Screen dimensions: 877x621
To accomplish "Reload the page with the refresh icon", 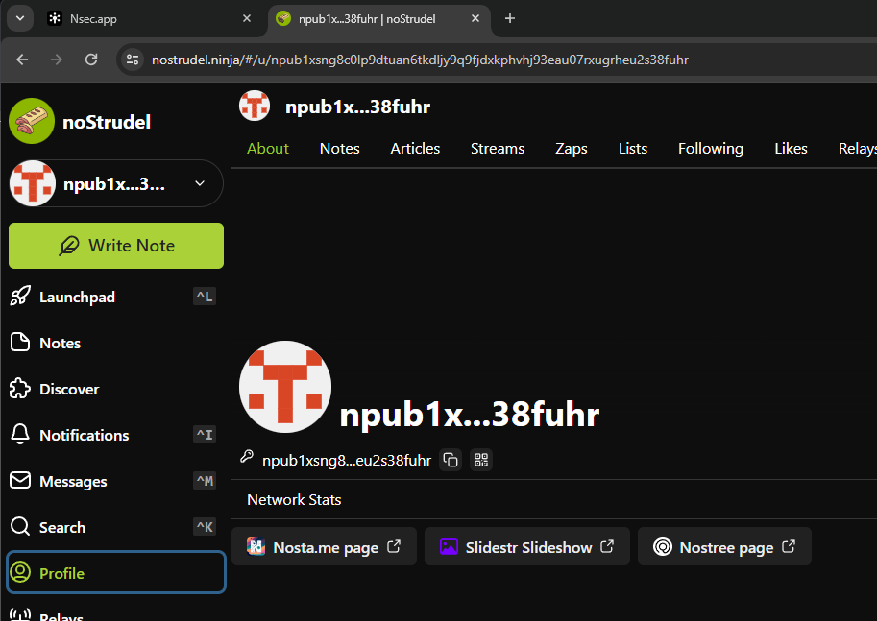I will (91, 60).
